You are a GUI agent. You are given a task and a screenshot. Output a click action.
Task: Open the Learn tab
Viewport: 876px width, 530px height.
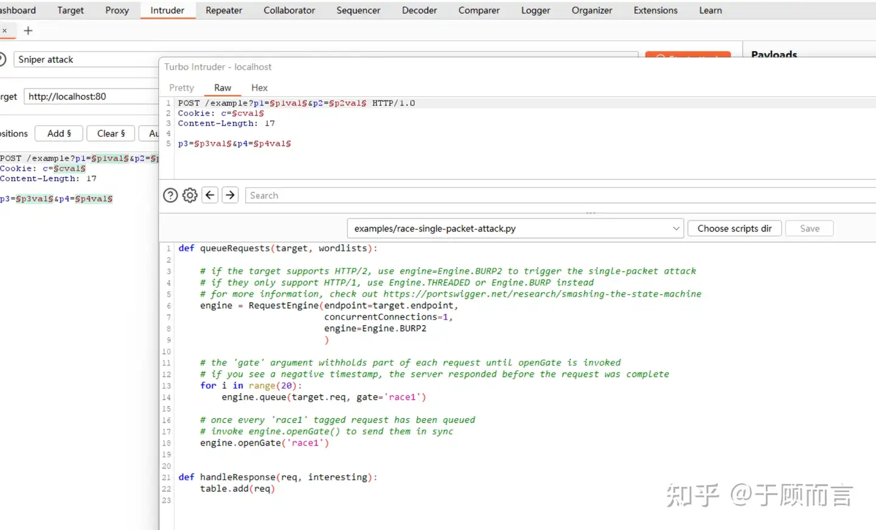tap(710, 10)
